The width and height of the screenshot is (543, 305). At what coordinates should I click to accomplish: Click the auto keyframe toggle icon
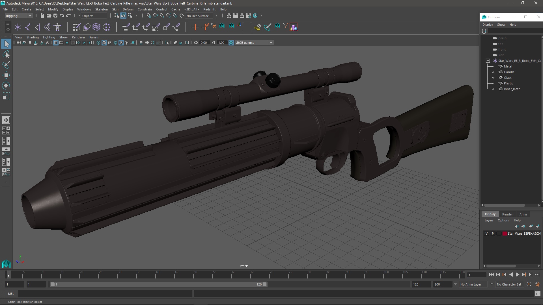tap(529, 284)
